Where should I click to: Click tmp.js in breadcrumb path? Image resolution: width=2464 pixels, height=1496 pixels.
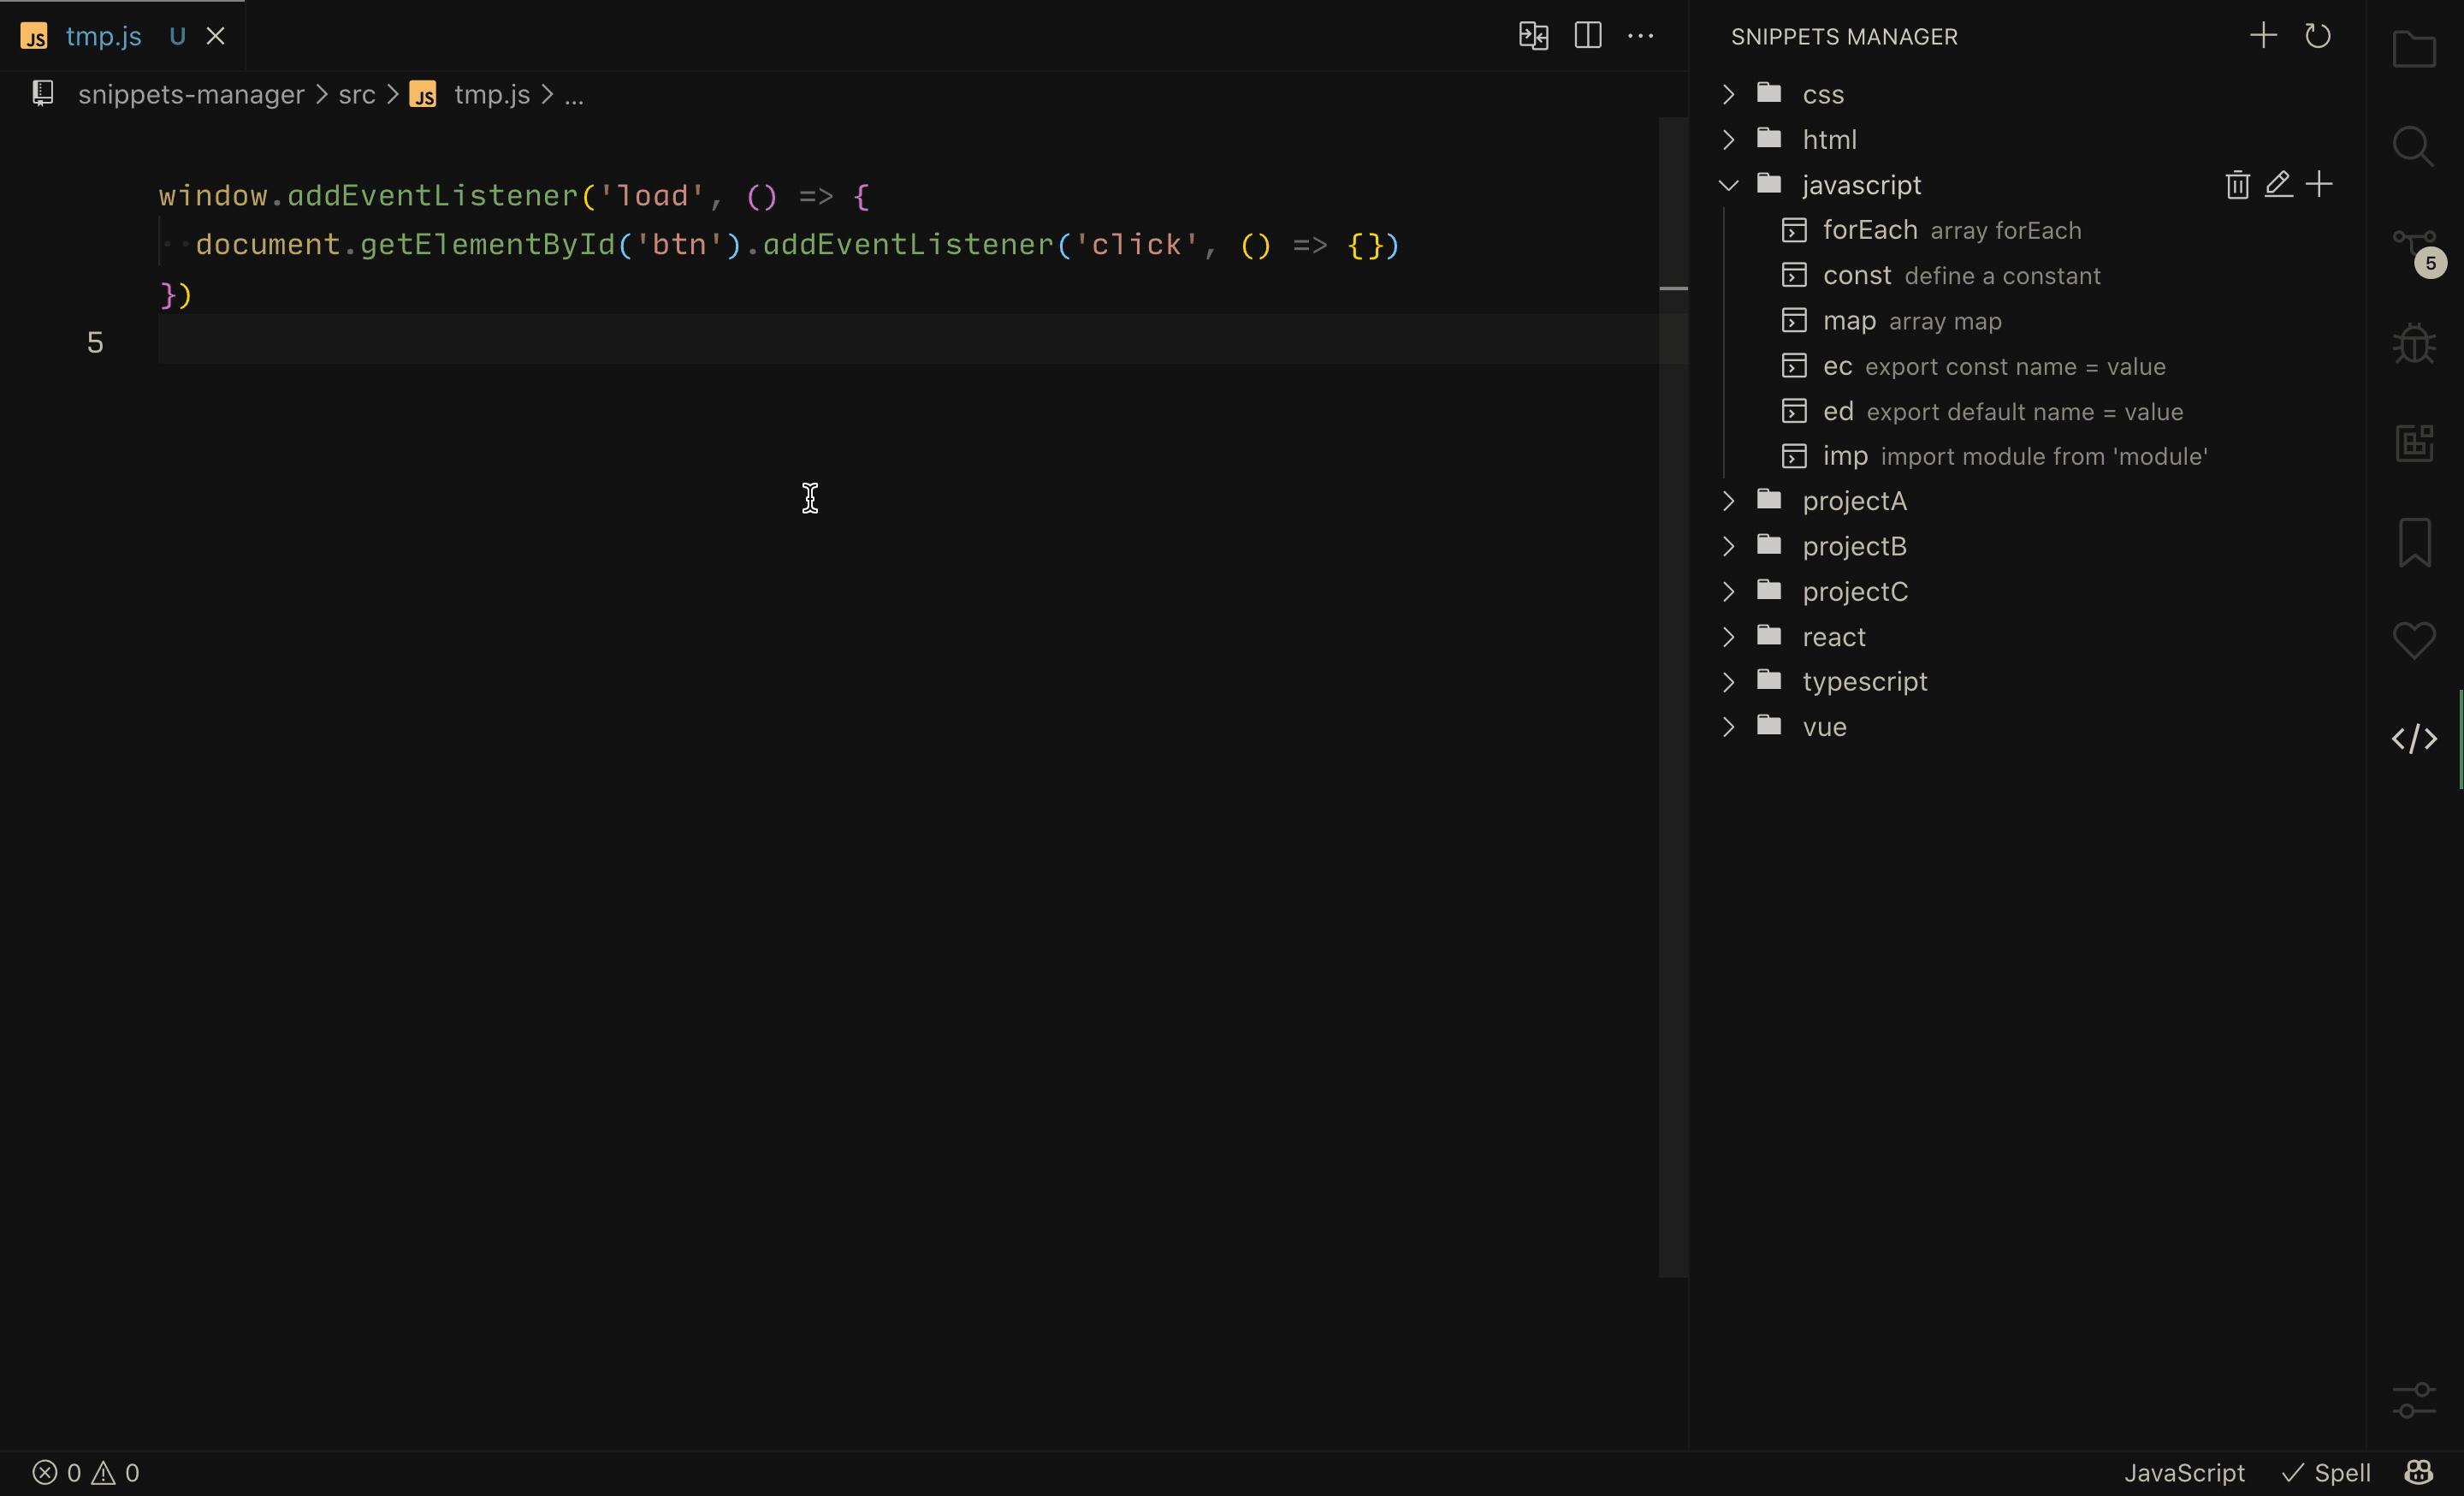pos(492,94)
